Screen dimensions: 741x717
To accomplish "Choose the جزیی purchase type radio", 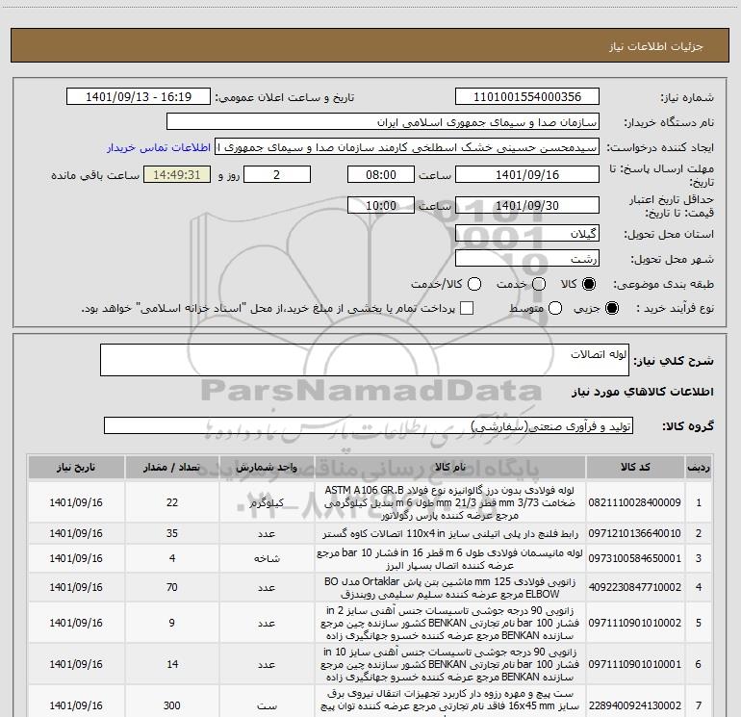I will click(611, 308).
